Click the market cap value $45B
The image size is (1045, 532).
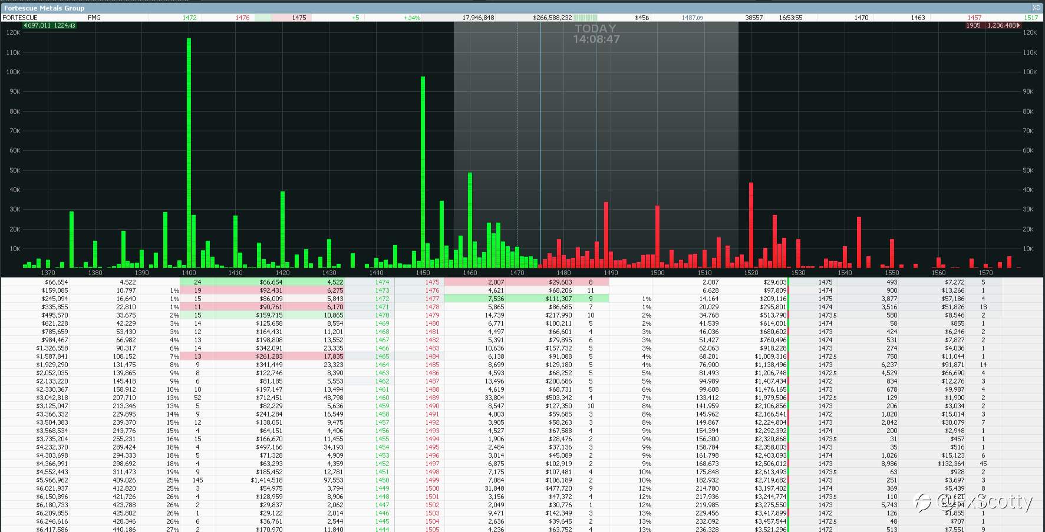pos(642,18)
